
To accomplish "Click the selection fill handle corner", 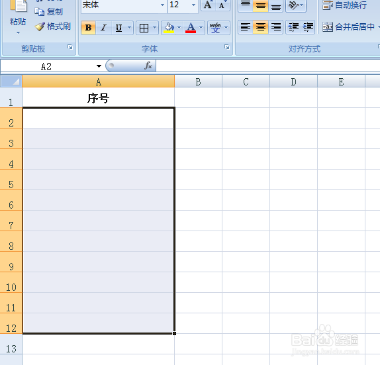I will pos(175,333).
